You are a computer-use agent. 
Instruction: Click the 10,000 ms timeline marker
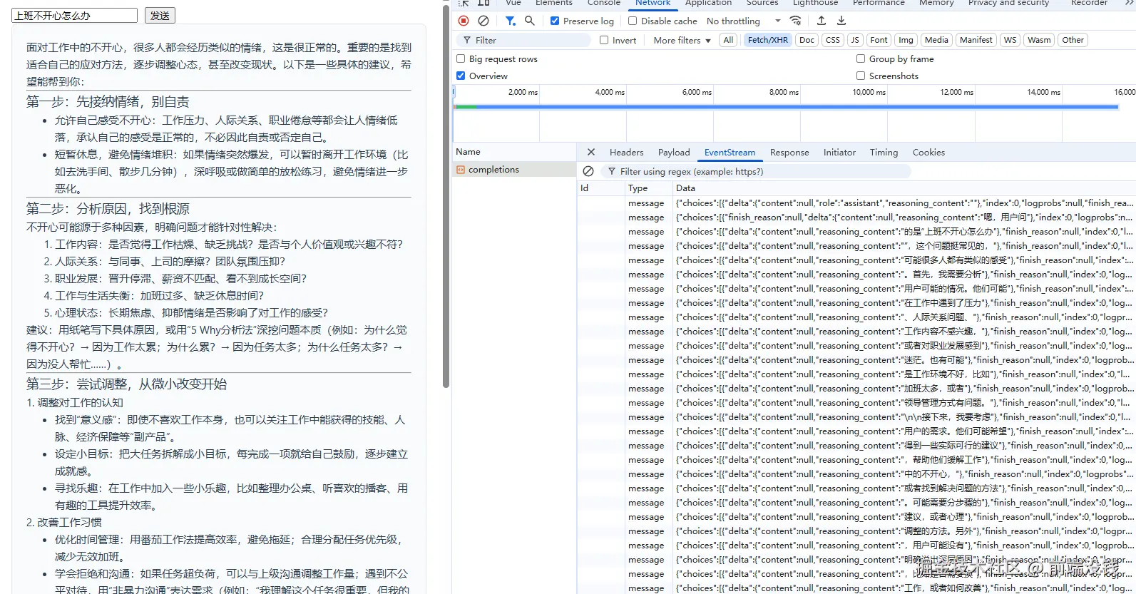tap(869, 92)
